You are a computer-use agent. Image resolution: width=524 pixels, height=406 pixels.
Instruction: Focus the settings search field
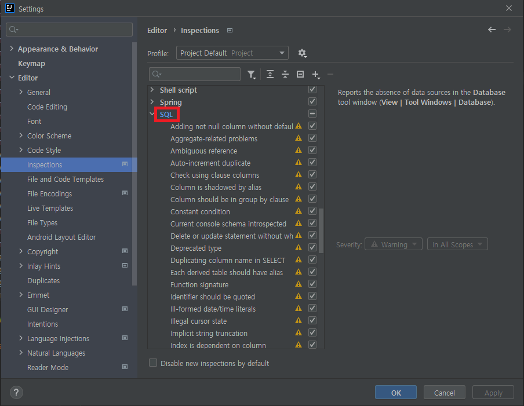click(x=69, y=30)
